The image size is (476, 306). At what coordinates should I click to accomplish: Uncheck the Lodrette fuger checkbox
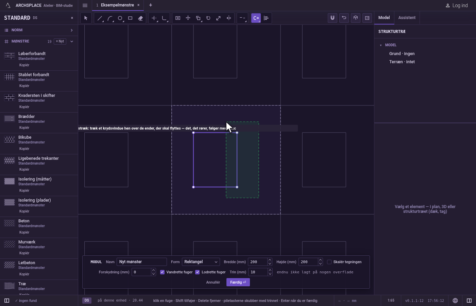coord(198,272)
